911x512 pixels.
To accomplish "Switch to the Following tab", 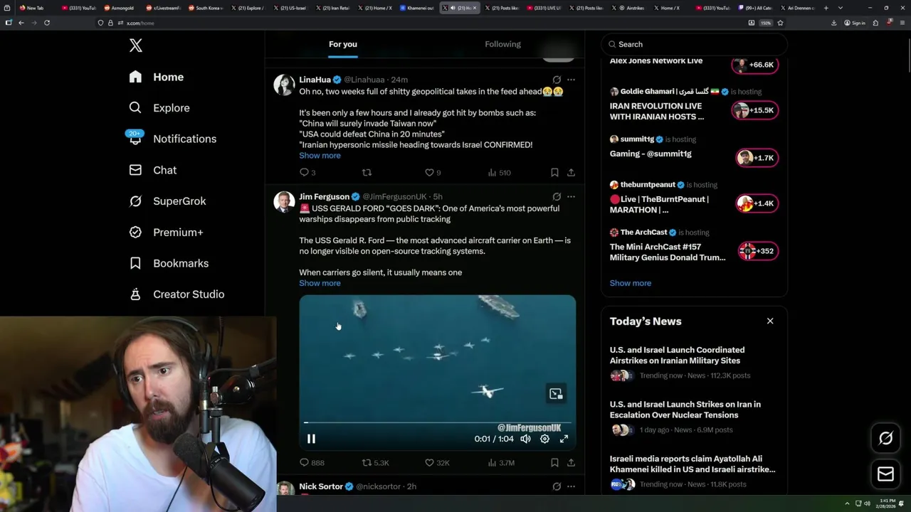I will [502, 44].
